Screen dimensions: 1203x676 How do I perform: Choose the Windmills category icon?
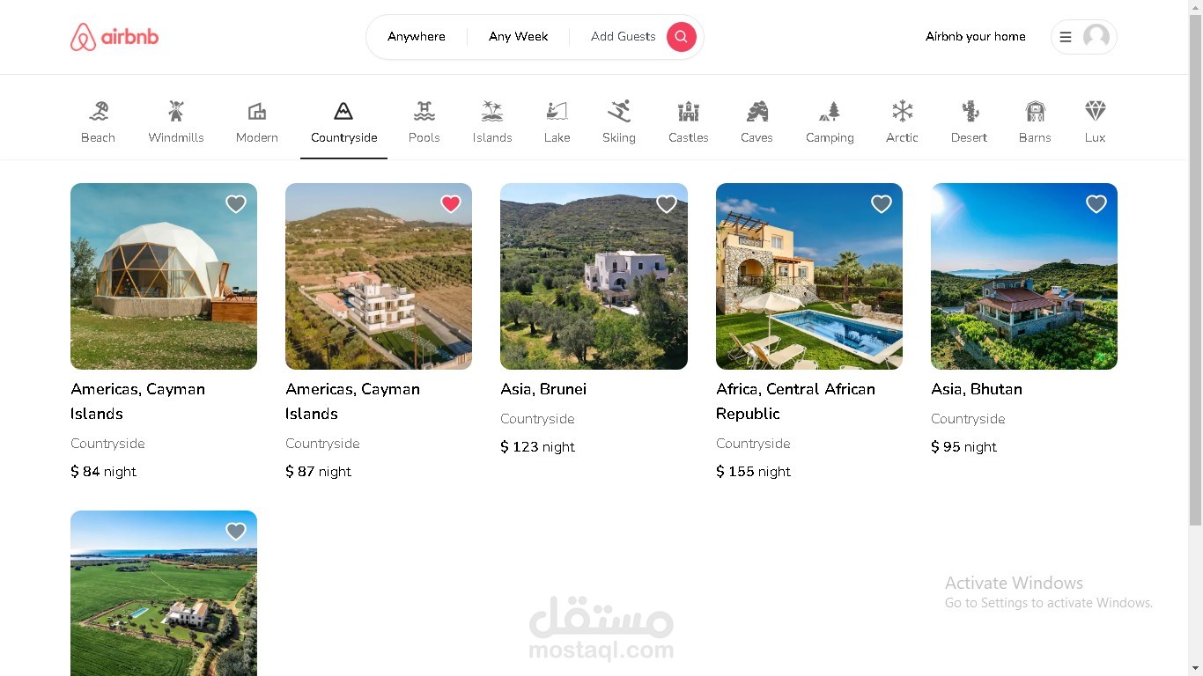click(x=176, y=111)
